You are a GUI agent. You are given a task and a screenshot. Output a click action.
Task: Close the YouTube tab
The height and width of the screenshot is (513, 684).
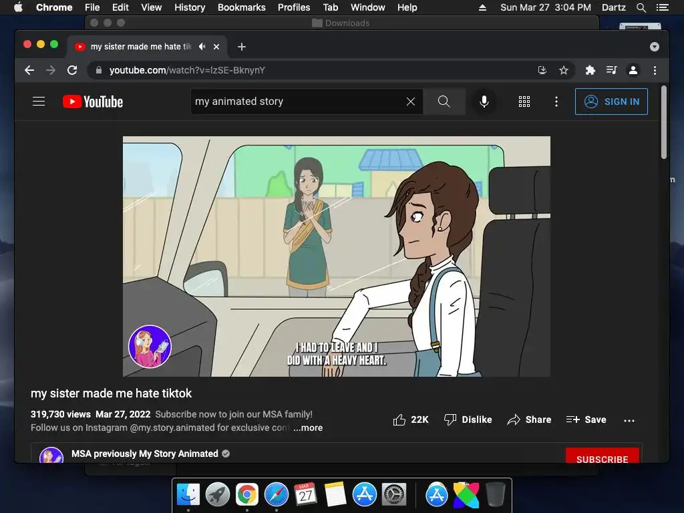pos(216,47)
